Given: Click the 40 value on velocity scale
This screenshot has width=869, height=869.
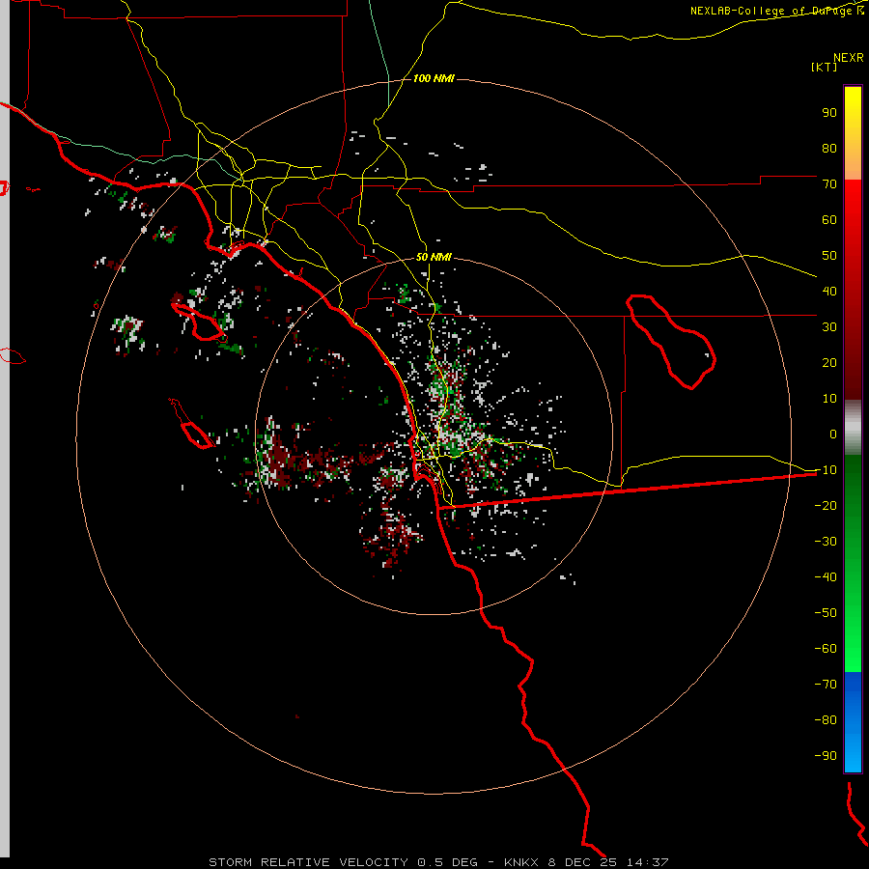Looking at the screenshot, I should [x=829, y=291].
